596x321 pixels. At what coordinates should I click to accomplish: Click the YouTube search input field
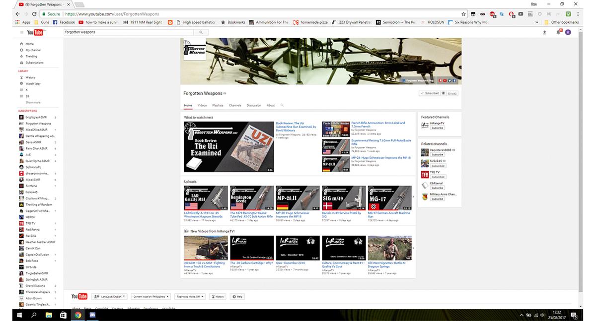129,32
